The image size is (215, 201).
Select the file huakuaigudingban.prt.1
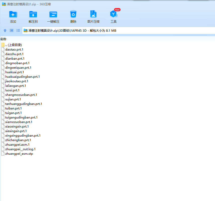[x=23, y=77]
